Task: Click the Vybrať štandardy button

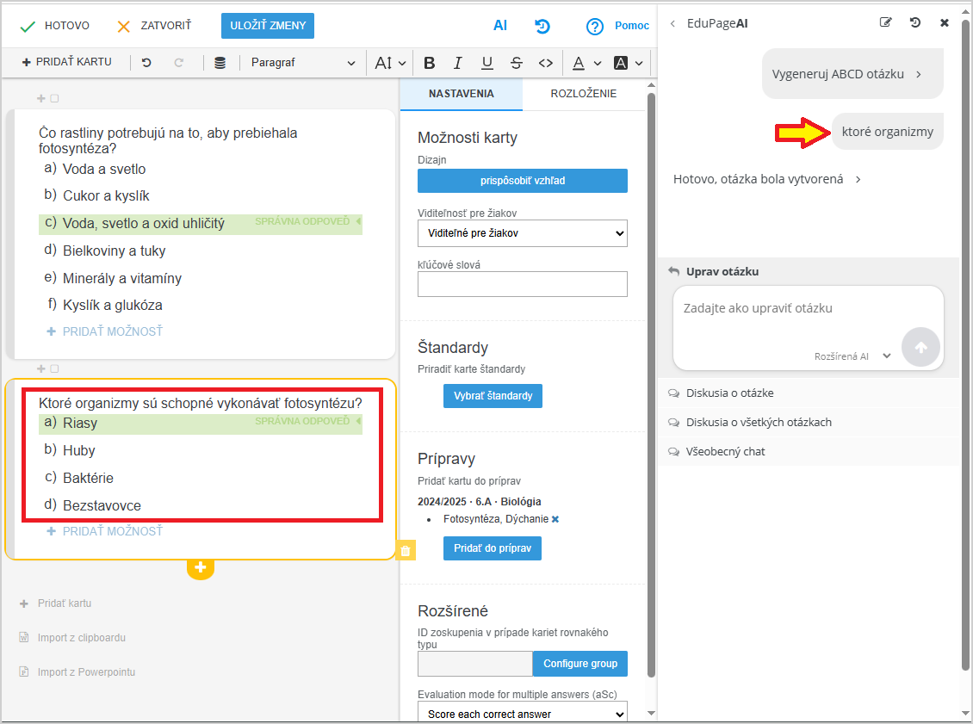Action: 493,396
